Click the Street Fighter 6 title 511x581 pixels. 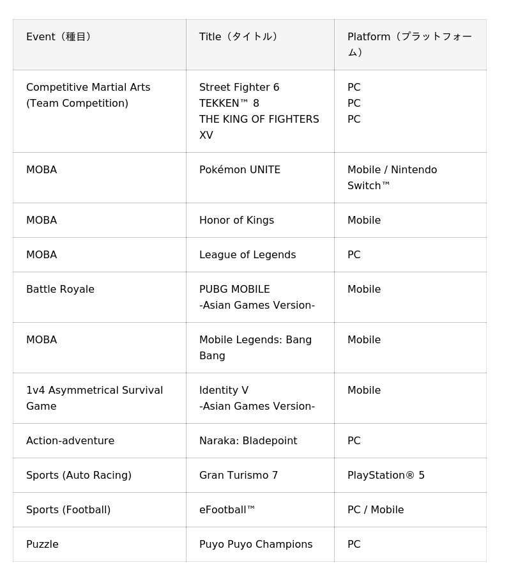[239, 88]
